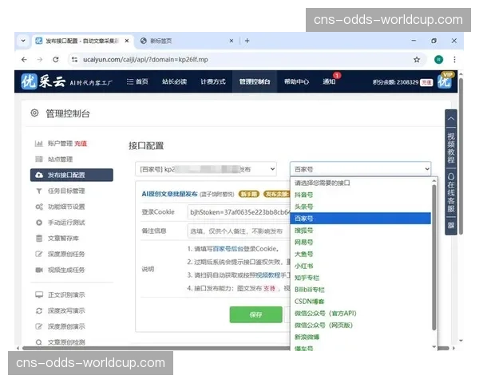Open the tab search chevron in tab strip
Screen dimensions: 479x383
tap(23, 41)
